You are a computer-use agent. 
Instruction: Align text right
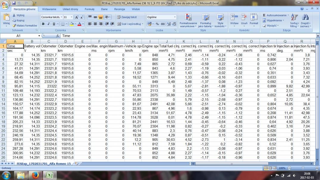pyautogui.click(x=101, y=24)
